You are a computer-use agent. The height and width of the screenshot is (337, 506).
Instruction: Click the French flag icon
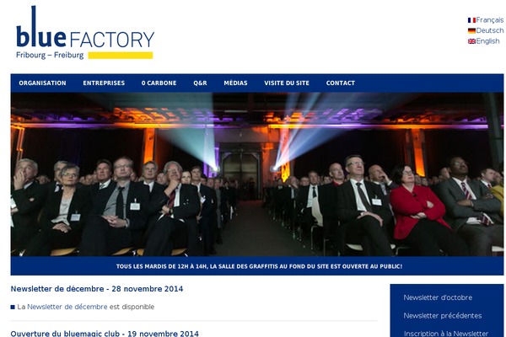click(x=471, y=20)
